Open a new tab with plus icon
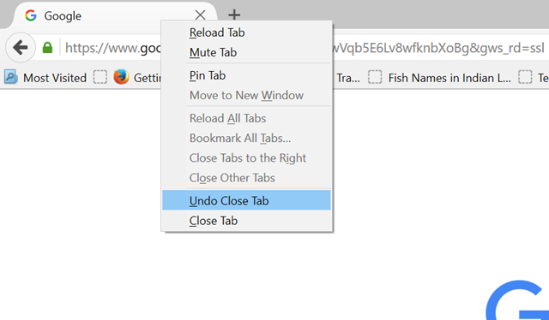The height and width of the screenshot is (320, 549). click(x=234, y=15)
